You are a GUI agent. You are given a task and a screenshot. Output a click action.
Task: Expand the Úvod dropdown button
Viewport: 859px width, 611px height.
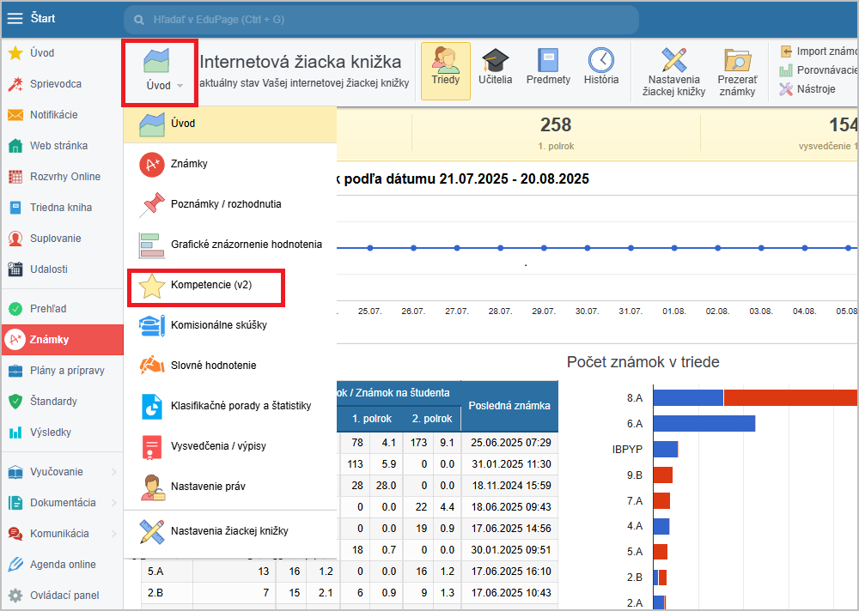coord(159,71)
